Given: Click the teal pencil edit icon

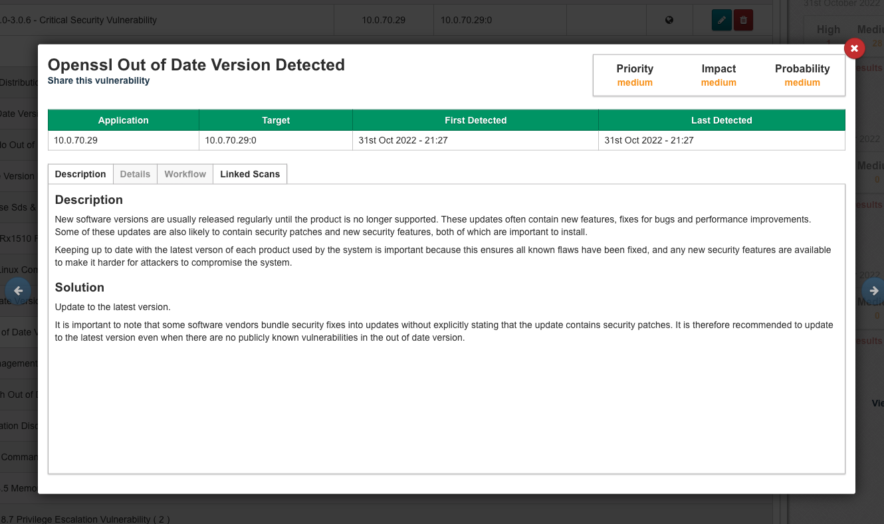Looking at the screenshot, I should pos(721,20).
